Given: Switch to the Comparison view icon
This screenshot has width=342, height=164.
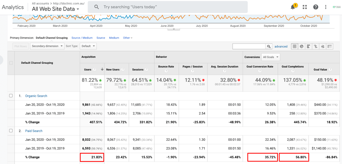Looking at the screenshot, I should [316, 46].
